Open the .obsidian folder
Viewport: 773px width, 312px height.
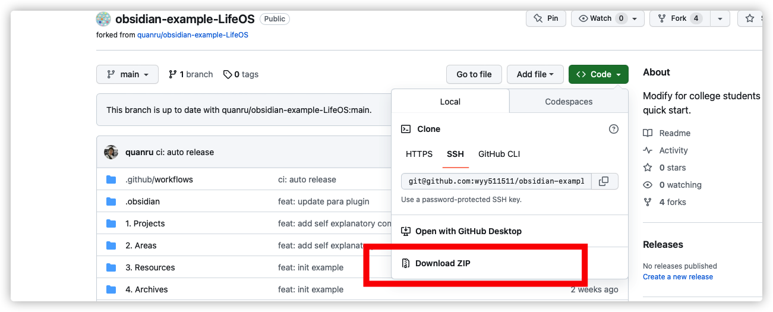pyautogui.click(x=143, y=201)
